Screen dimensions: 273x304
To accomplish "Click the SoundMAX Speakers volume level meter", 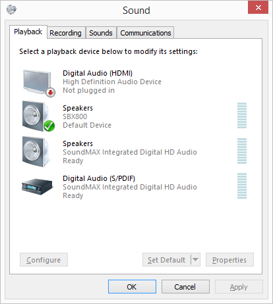I will click(x=242, y=151).
